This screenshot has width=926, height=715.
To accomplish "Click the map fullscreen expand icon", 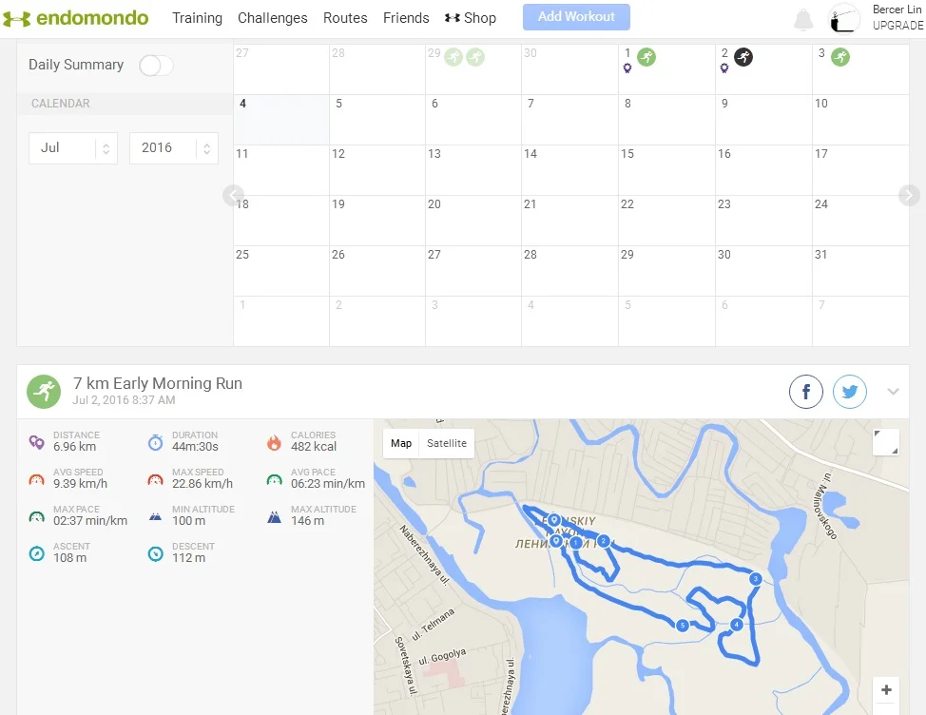I will 885,442.
